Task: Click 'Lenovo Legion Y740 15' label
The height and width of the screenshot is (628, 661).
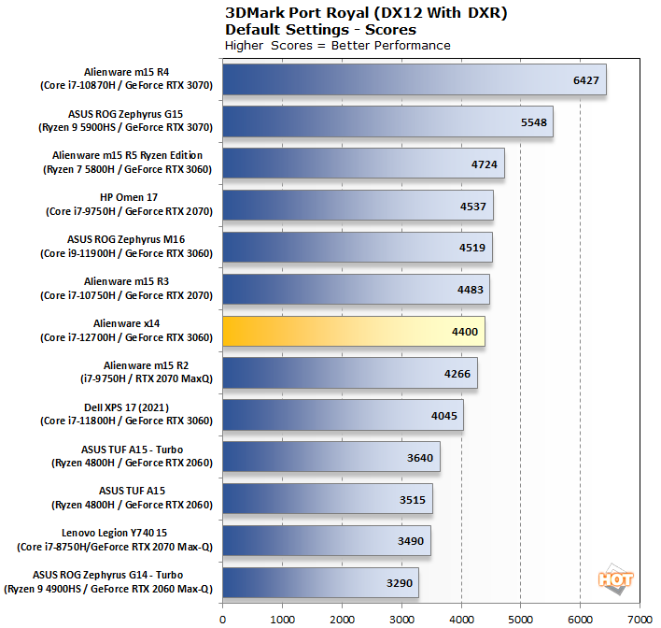Action: 114,533
